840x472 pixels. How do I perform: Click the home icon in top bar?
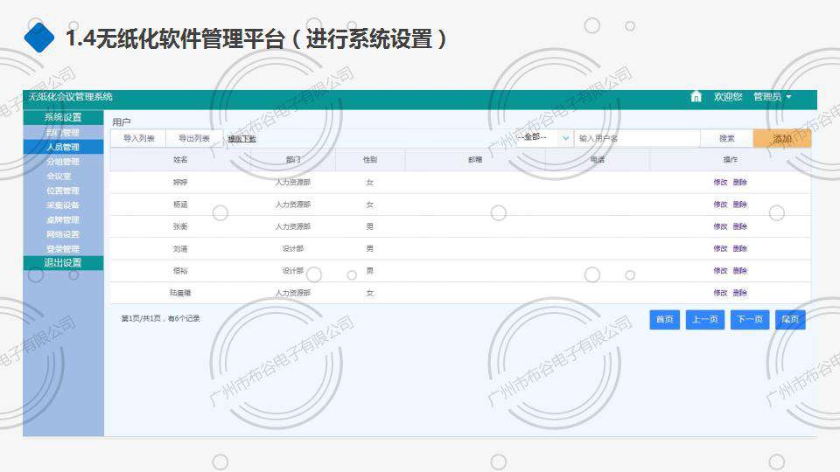click(x=696, y=97)
